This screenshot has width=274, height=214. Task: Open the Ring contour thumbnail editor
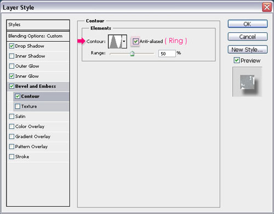point(115,42)
